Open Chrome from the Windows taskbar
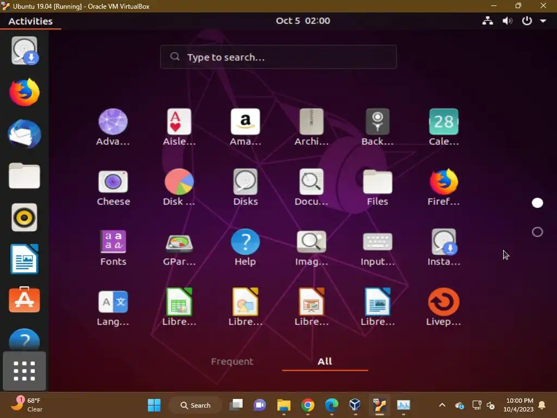This screenshot has height=418, width=557. (308, 405)
